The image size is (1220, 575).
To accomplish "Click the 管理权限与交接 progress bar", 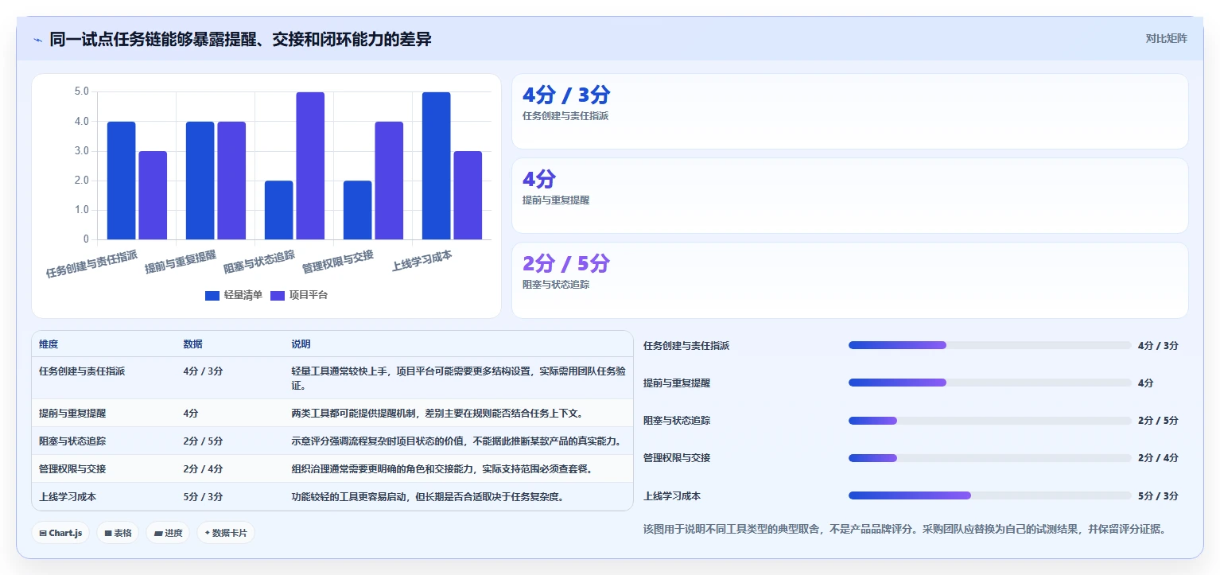I will [x=989, y=458].
